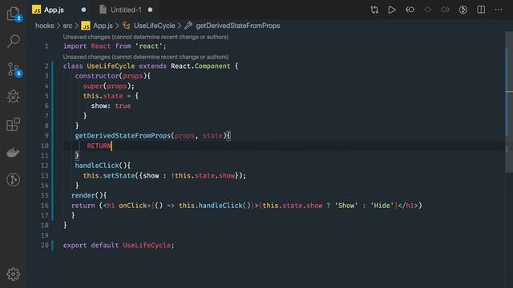Click the compare changes icon in editor toolbar
Image resolution: width=513 pixels, height=288 pixels.
[374, 10]
